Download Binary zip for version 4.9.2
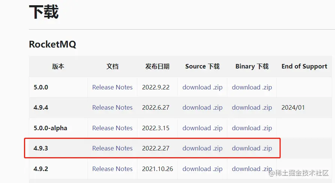 click(x=252, y=169)
